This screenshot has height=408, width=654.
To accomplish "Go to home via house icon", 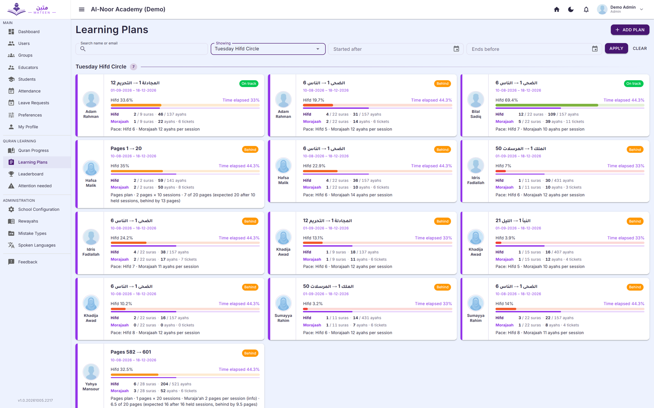I will 556,10.
